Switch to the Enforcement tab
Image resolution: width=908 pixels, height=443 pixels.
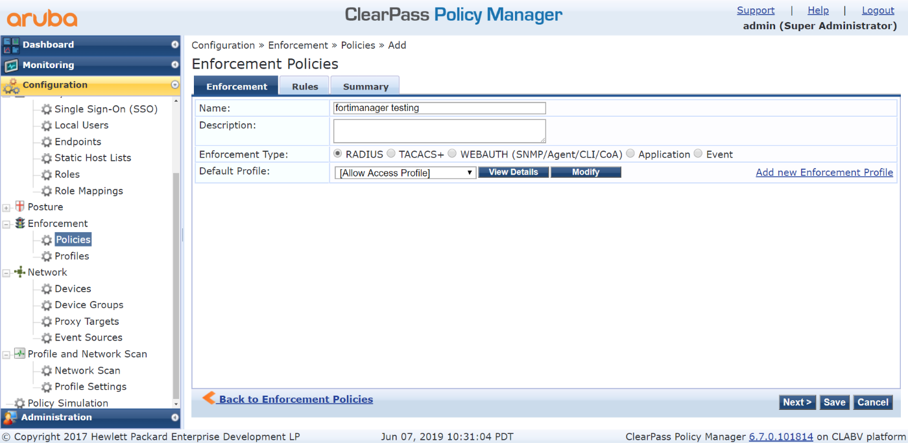(236, 86)
